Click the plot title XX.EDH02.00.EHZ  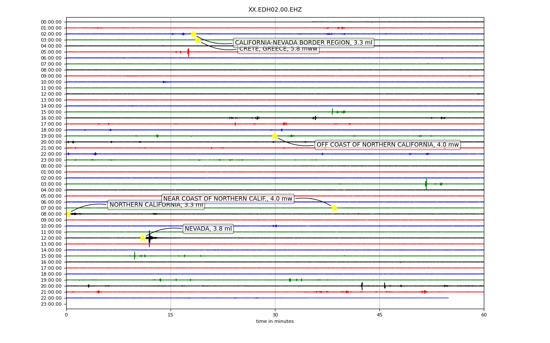coord(275,10)
